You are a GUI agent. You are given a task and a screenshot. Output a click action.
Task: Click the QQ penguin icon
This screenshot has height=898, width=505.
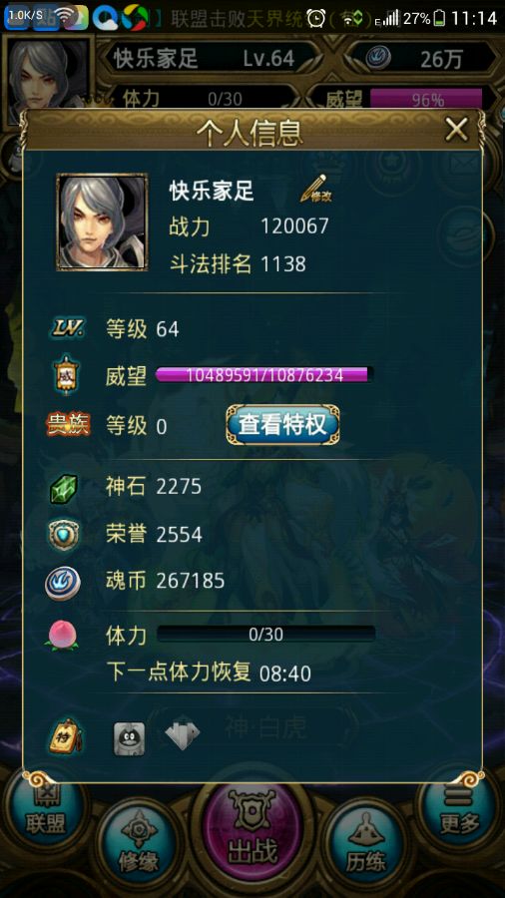coord(129,738)
